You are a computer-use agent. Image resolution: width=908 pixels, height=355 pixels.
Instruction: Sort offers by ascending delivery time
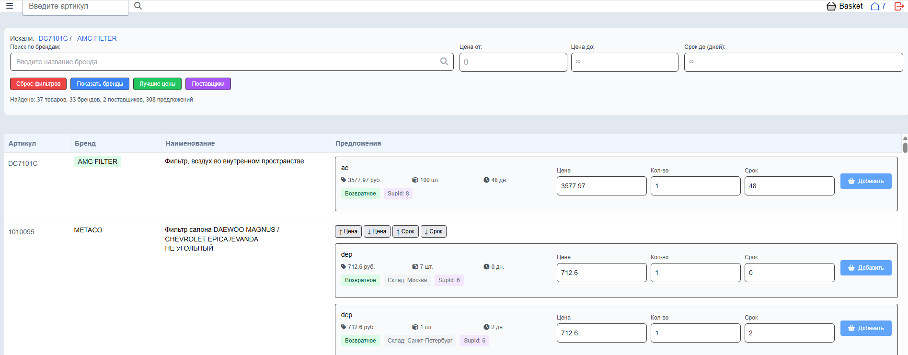coord(405,231)
